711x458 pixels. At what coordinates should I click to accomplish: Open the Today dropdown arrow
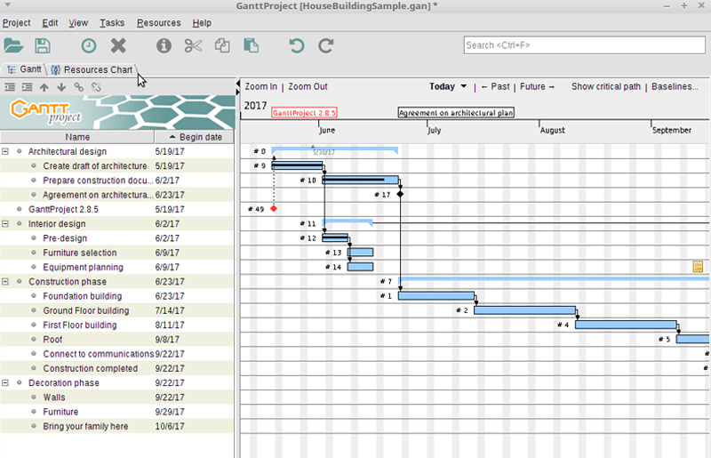[x=463, y=86]
